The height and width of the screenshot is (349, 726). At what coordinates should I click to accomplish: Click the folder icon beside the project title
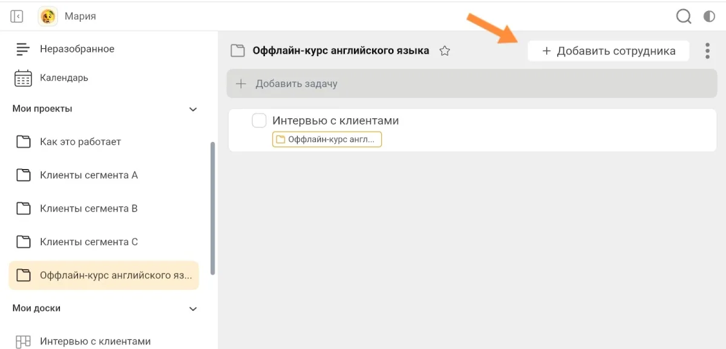(x=238, y=51)
